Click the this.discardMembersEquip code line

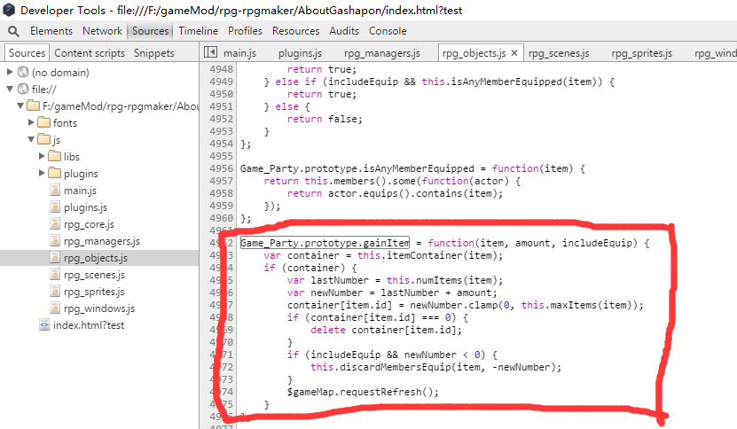pyautogui.click(x=436, y=367)
